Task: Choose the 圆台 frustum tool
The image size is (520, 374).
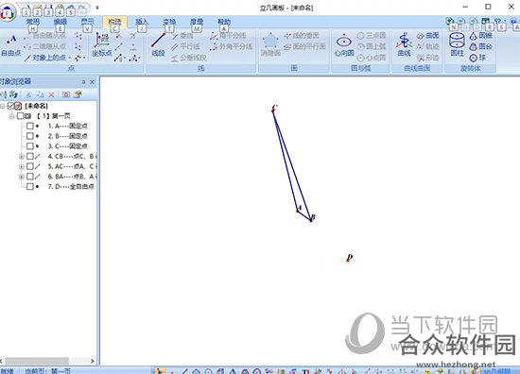Action: coord(480,46)
